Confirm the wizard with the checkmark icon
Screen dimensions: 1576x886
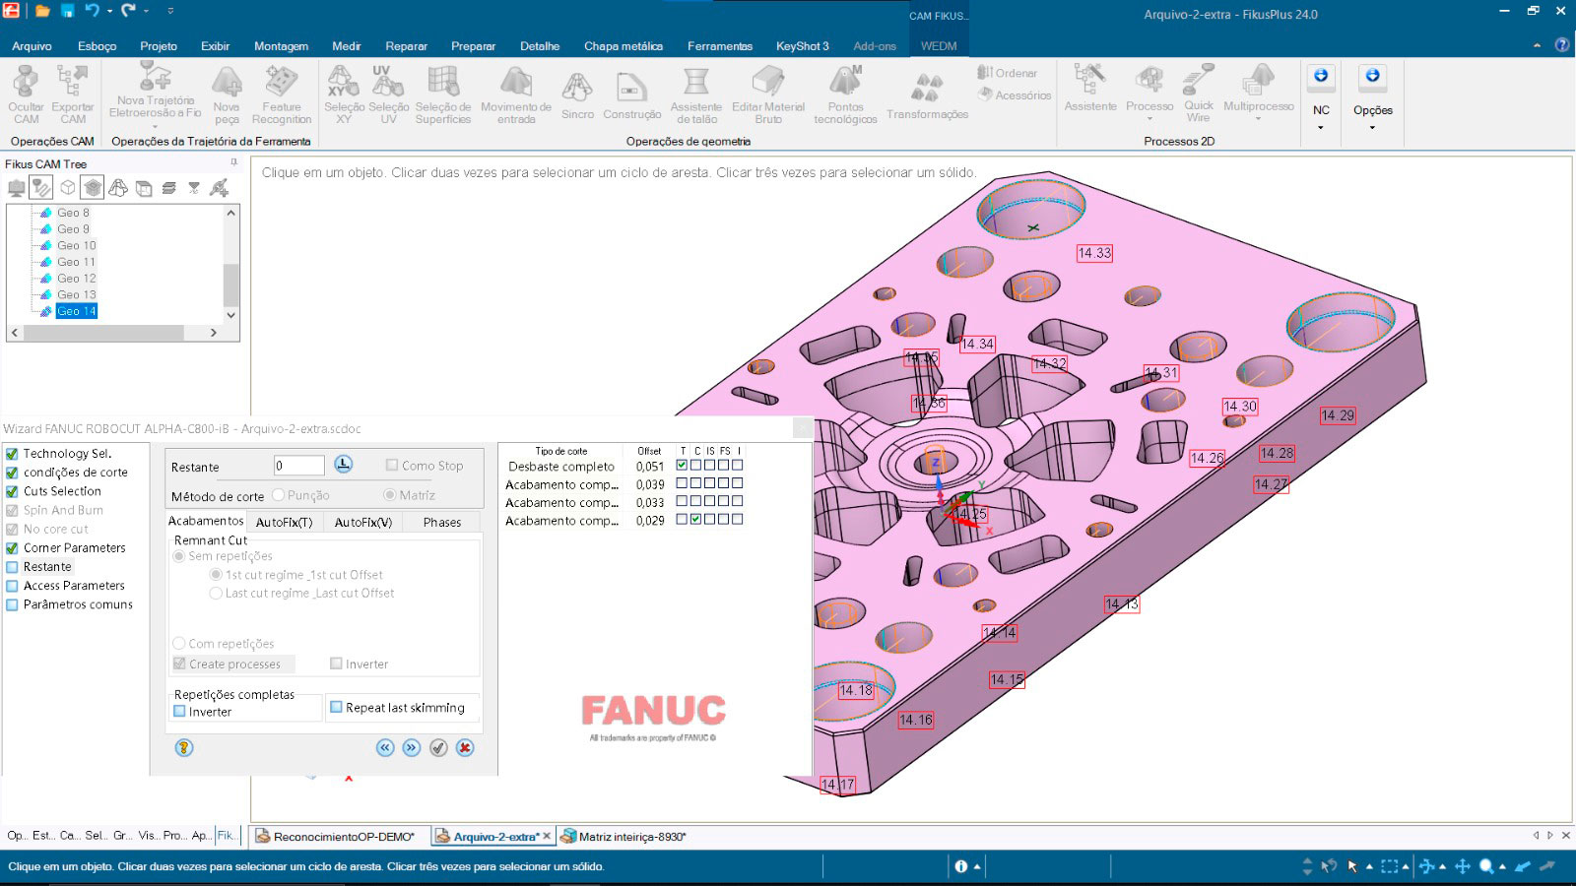[x=438, y=748]
